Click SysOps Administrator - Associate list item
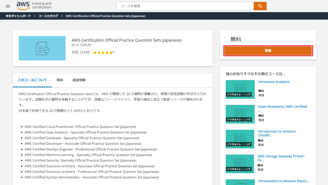 (x=92, y=177)
